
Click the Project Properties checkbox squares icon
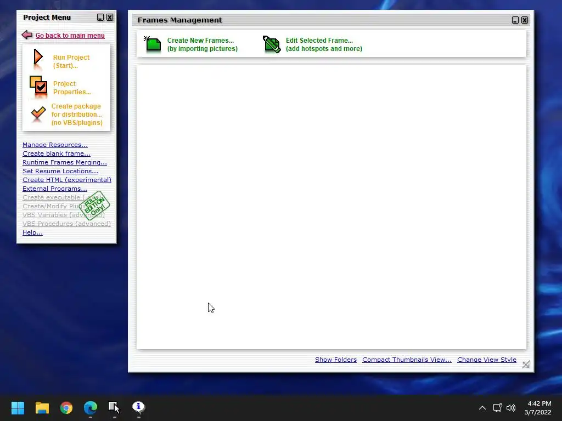click(x=38, y=85)
